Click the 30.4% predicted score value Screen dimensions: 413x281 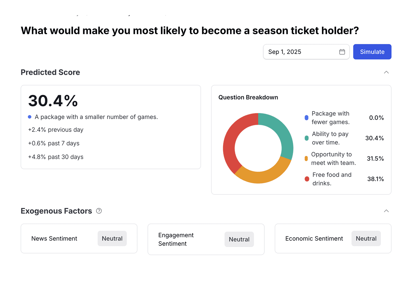point(53,101)
